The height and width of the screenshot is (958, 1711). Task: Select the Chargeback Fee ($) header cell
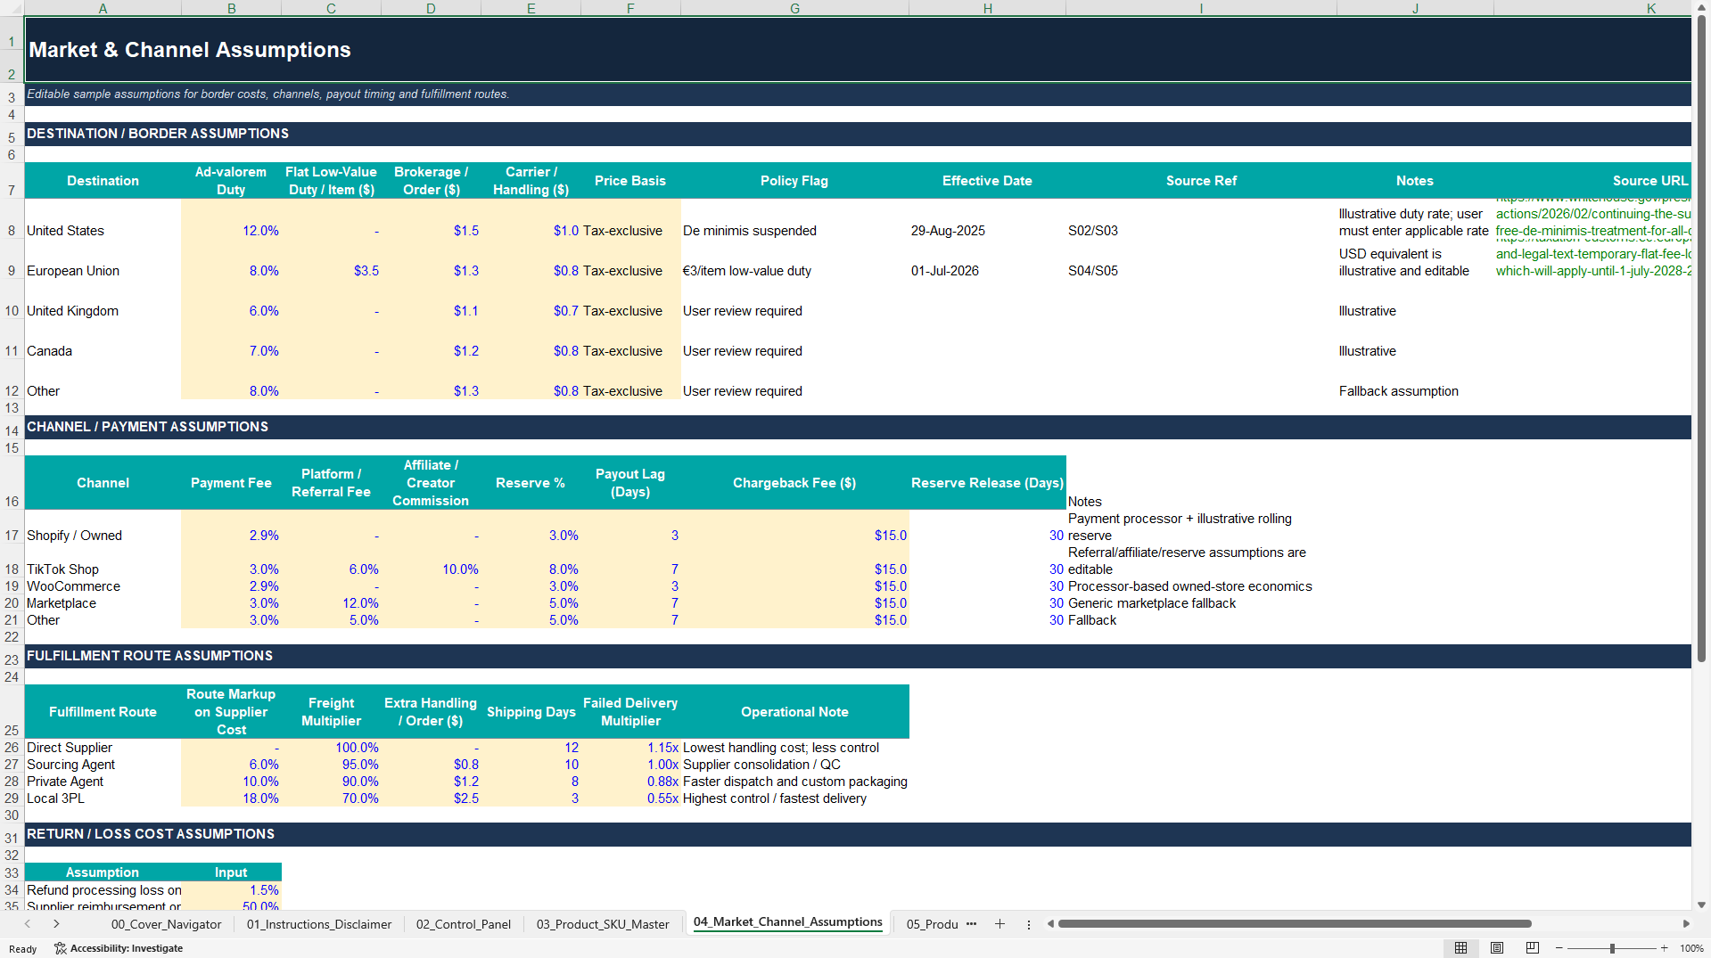click(794, 483)
